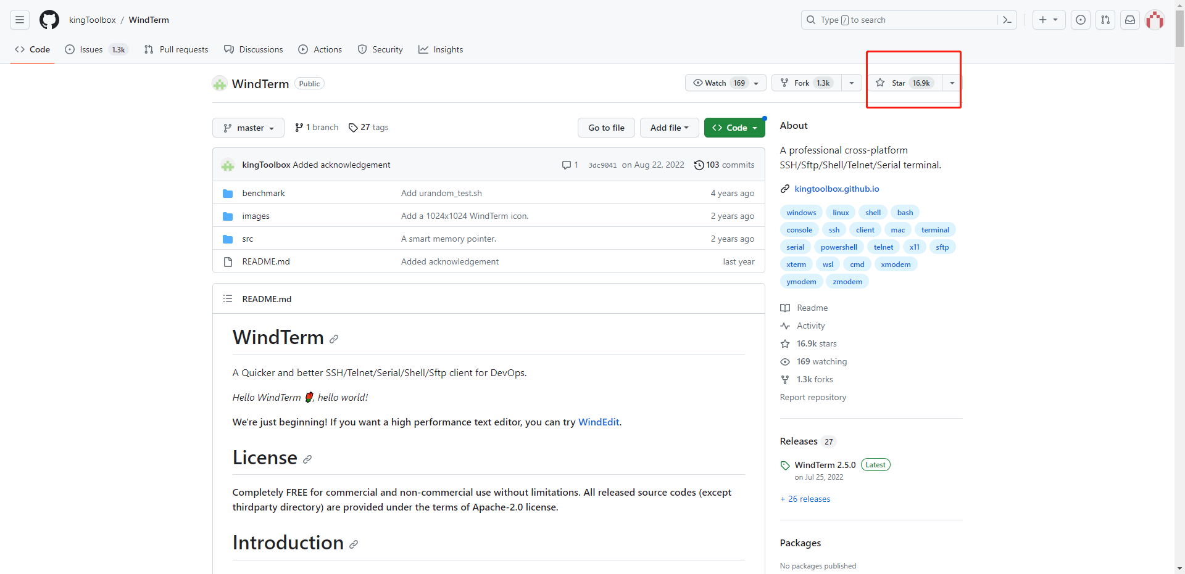Screen dimensions: 1185x574
Task: Select the powershell topic tag
Action: pos(839,247)
